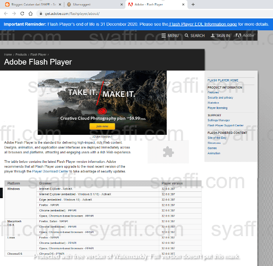Click the Take It Make It advertisement banner

[102, 103]
